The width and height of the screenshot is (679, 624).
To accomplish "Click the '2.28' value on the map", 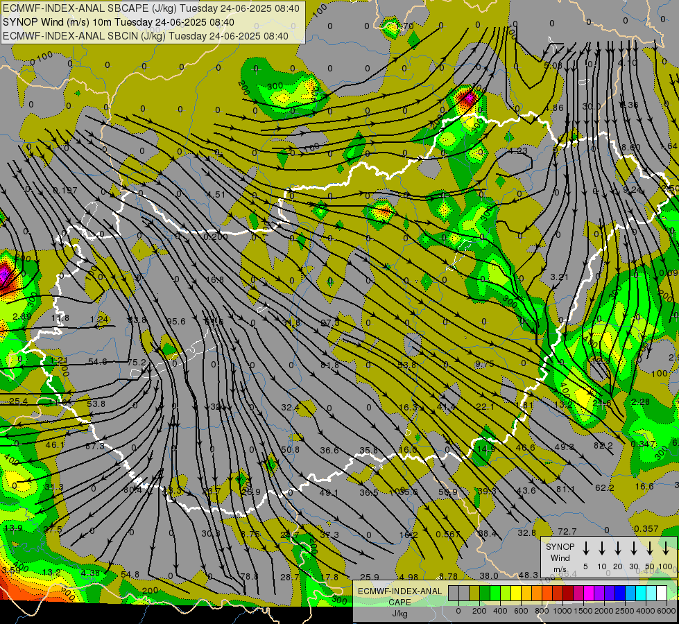I will 640,402.
